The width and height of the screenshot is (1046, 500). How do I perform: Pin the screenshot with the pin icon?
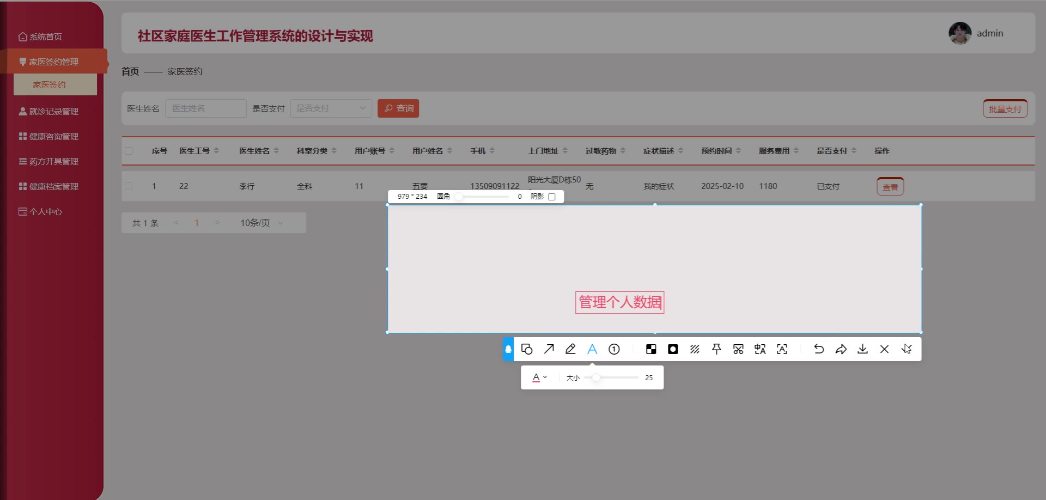tap(716, 349)
